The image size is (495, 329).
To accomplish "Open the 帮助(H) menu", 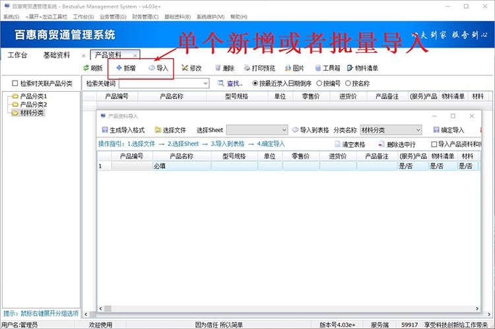I will (x=239, y=17).
